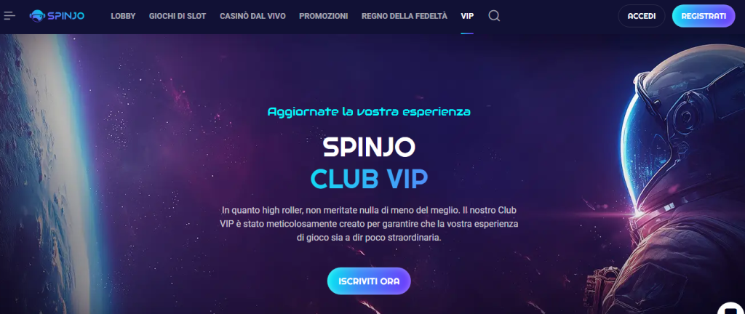
Task: Open the search magnifier icon
Action: click(x=494, y=16)
